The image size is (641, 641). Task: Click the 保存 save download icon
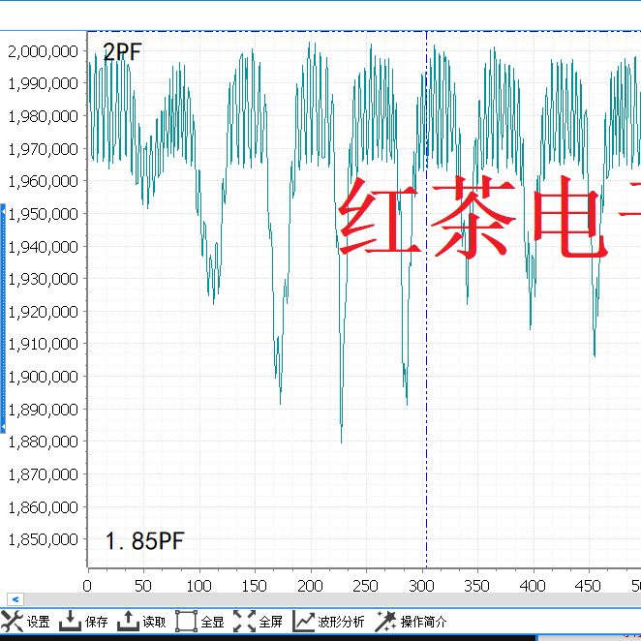click(x=70, y=622)
